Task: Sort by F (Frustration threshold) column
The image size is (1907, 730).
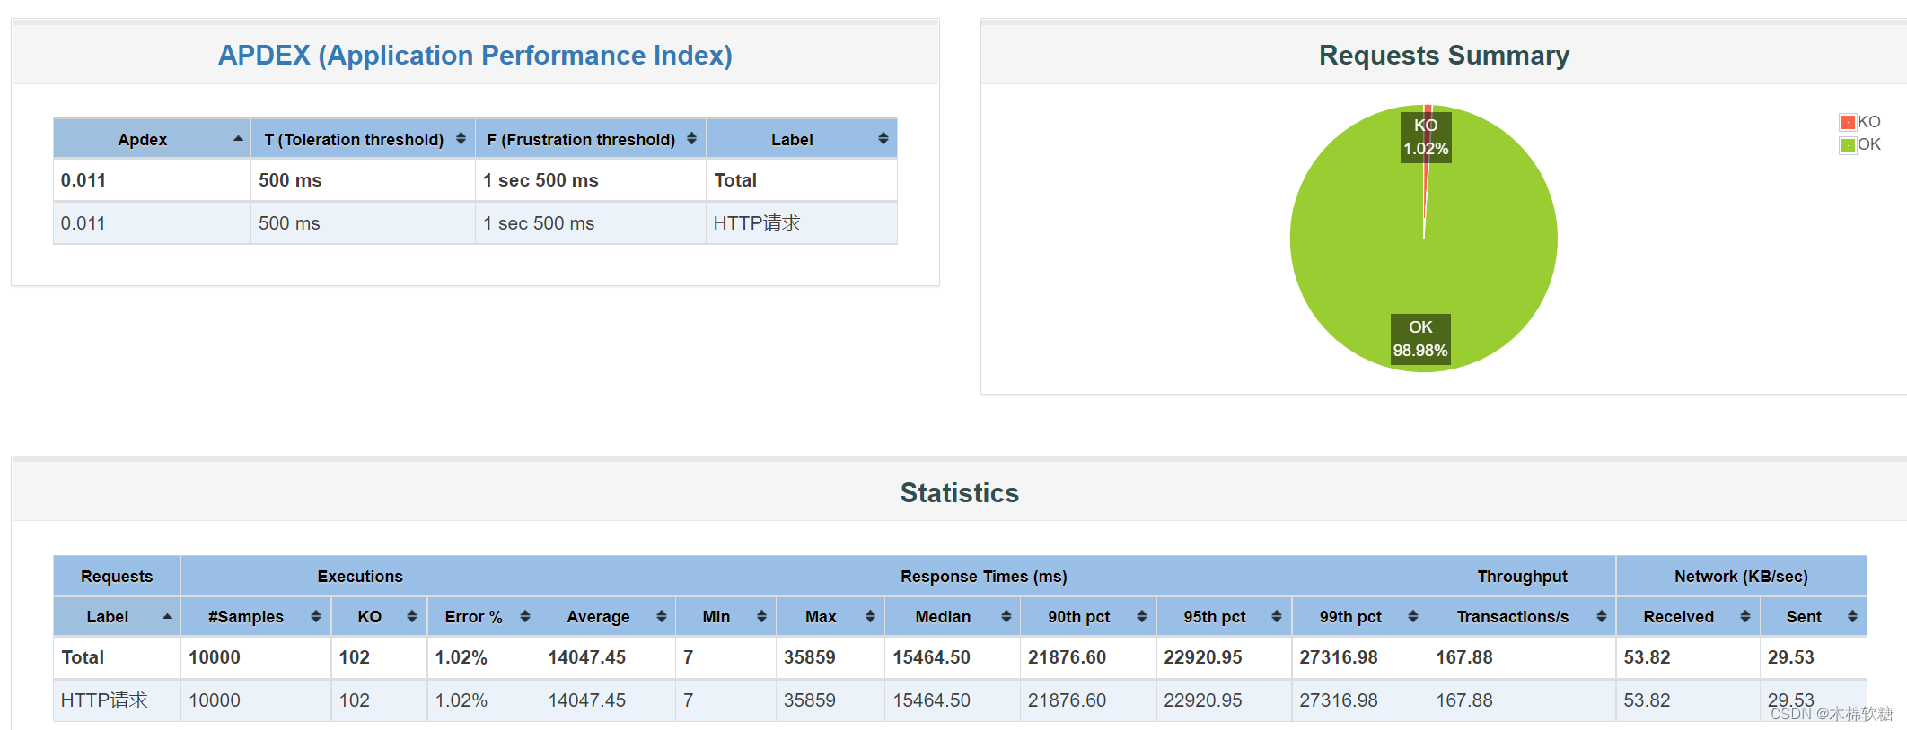Action: click(591, 139)
